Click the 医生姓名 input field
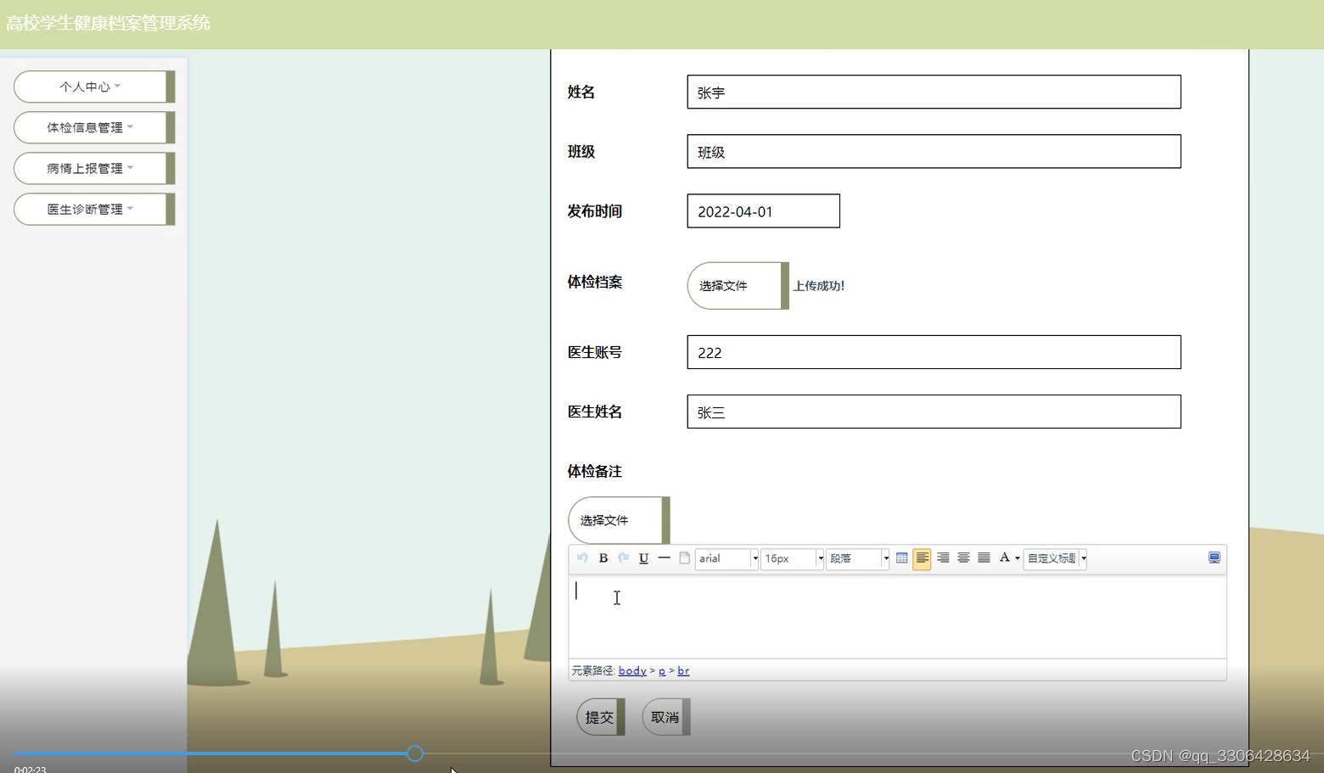Image resolution: width=1324 pixels, height=773 pixels. click(x=934, y=412)
